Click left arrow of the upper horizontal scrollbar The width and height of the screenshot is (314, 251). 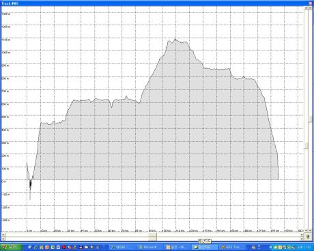tap(3, 234)
